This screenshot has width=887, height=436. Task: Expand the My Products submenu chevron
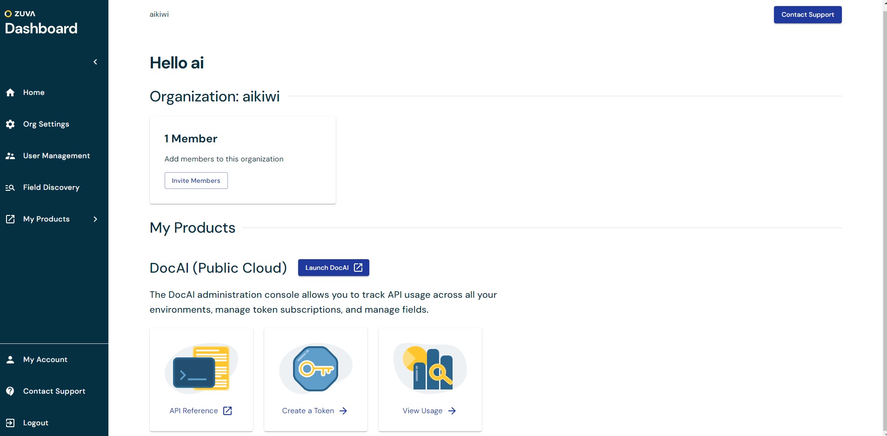[95, 219]
